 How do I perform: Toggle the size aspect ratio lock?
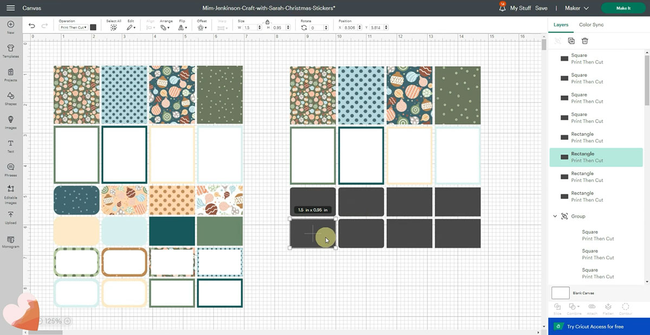click(267, 22)
